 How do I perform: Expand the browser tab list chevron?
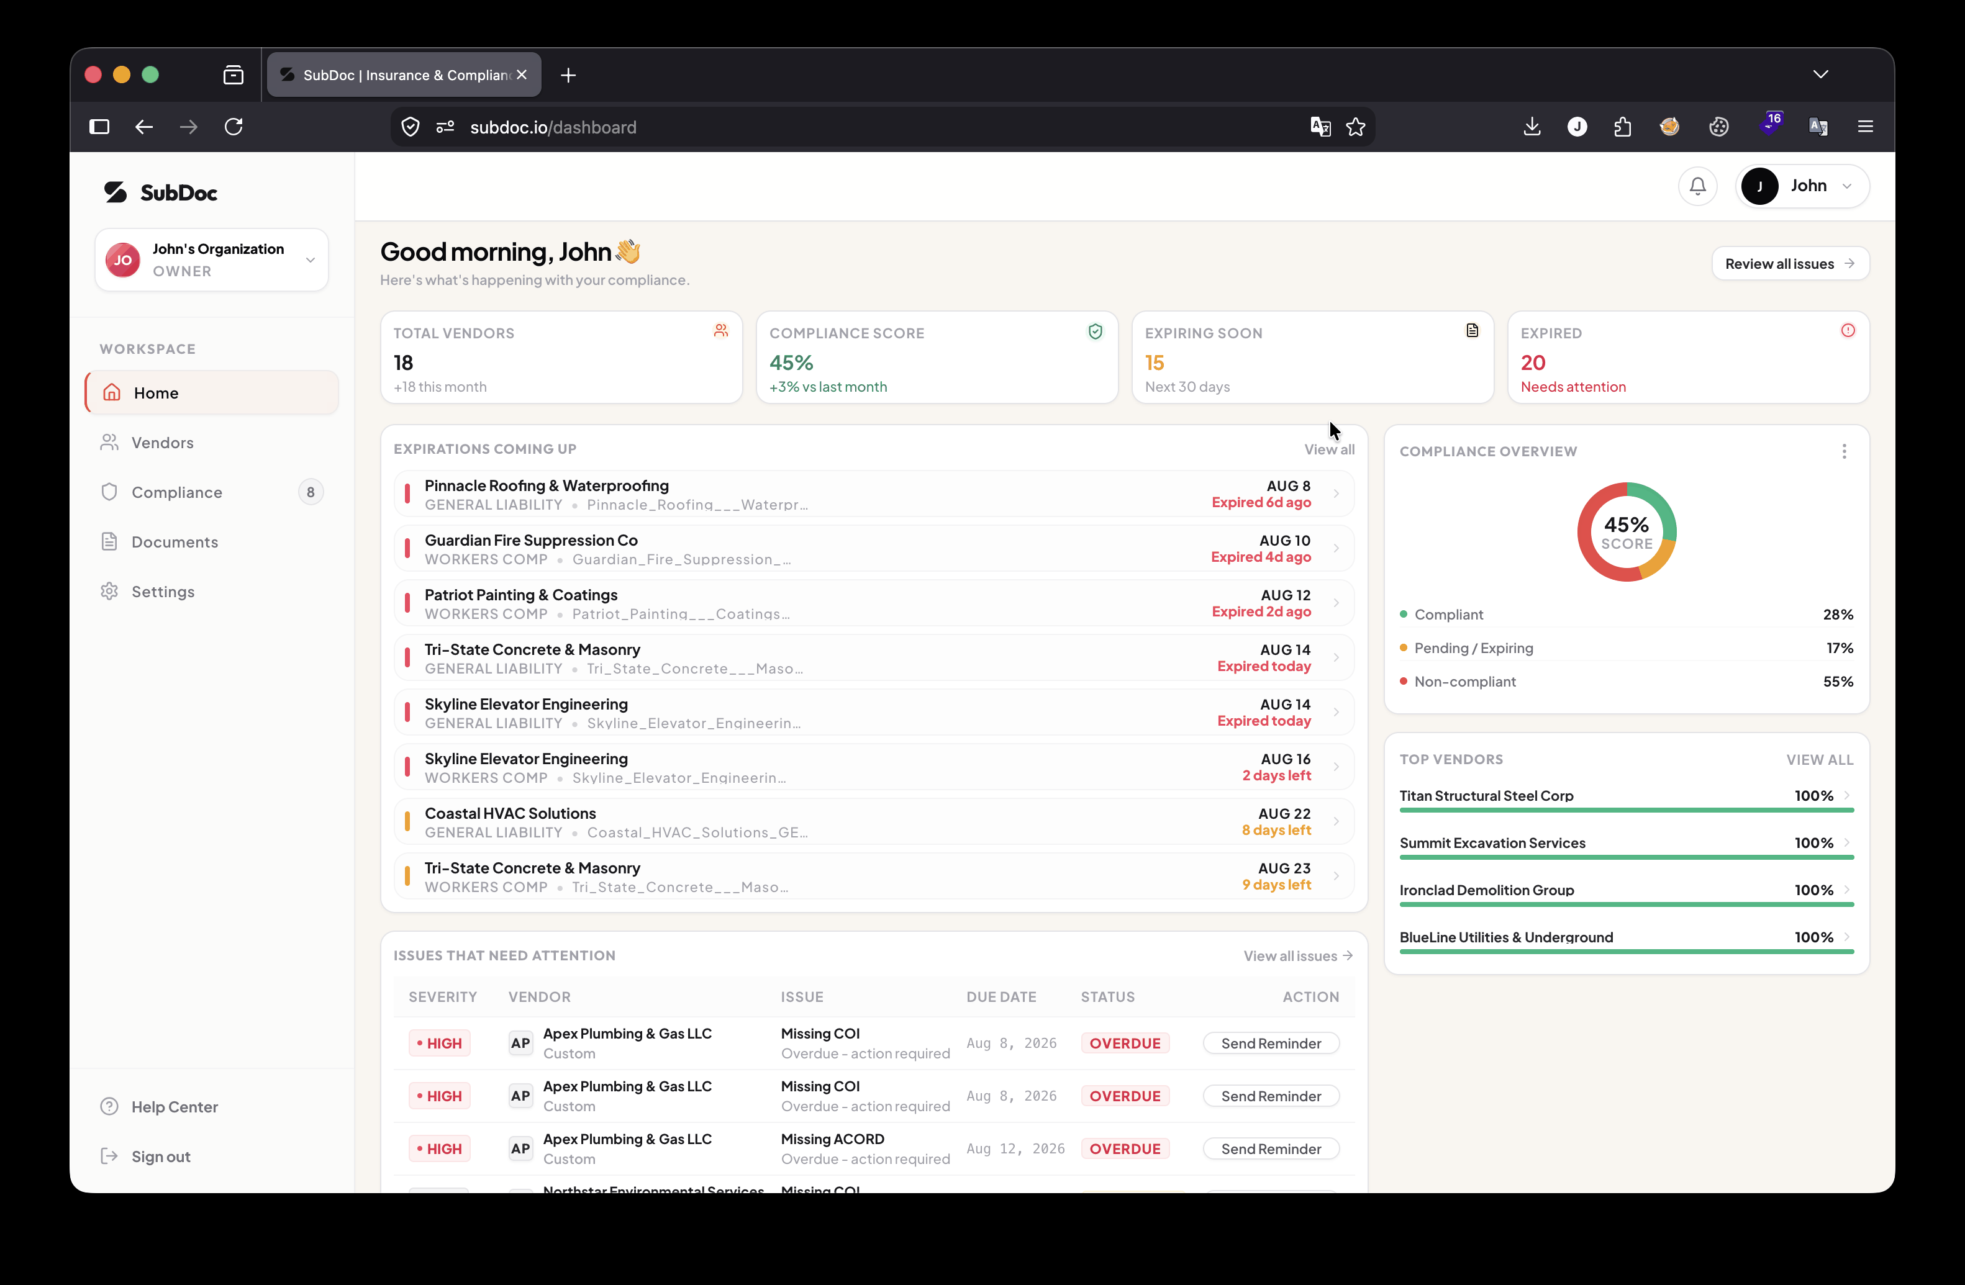point(1820,74)
